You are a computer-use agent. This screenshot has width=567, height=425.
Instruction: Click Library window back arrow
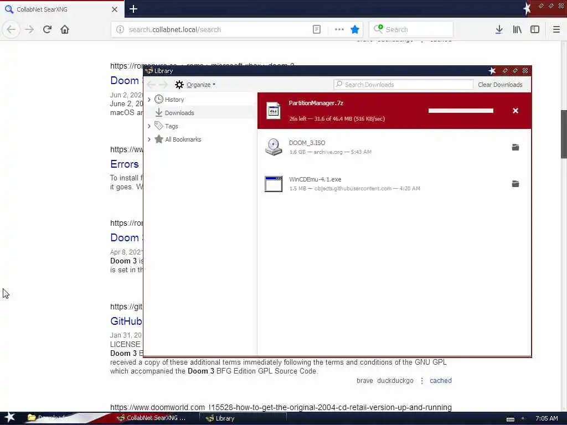click(152, 85)
